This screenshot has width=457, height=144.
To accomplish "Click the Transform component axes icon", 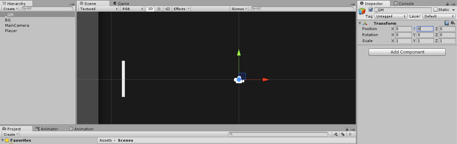I will [365, 23].
